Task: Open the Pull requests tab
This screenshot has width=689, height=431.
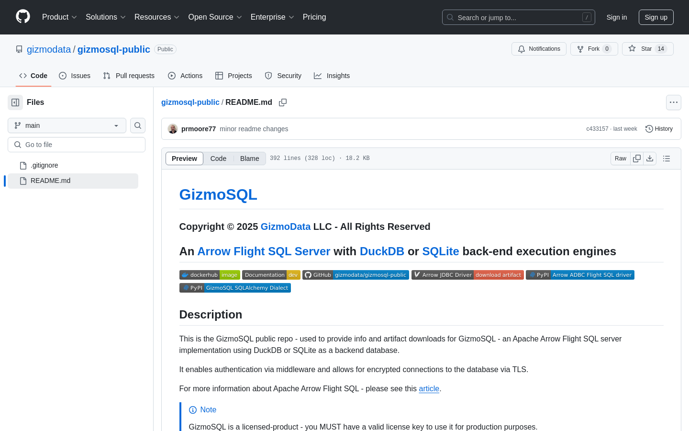Action: tap(129, 76)
